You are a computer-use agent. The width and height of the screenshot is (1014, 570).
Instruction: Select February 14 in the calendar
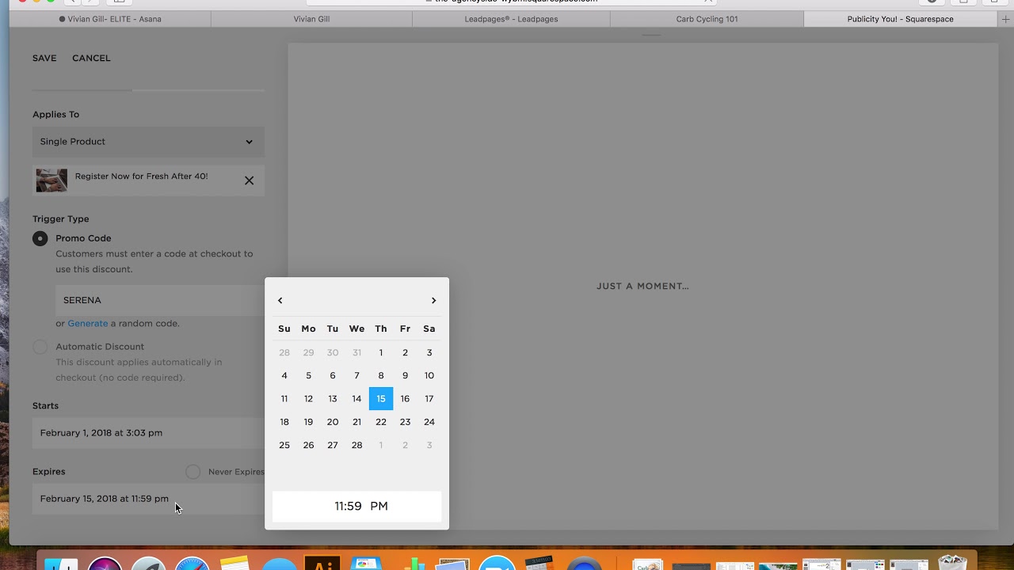pos(356,399)
